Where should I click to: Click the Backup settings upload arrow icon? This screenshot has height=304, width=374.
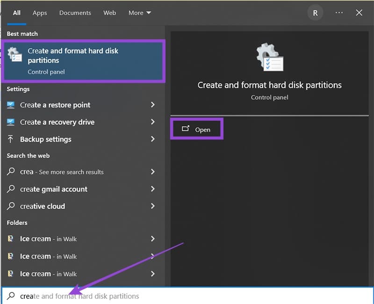click(x=10, y=139)
